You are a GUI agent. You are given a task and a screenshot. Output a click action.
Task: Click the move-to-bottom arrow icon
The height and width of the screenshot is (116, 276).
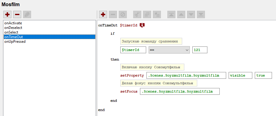pos(201,14)
